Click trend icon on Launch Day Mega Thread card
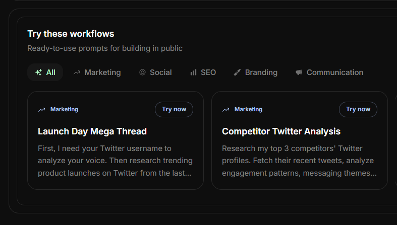The height and width of the screenshot is (225, 397). pos(41,110)
